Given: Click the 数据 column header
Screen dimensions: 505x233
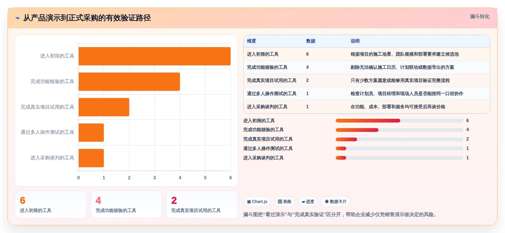Looking at the screenshot, I should [311, 41].
